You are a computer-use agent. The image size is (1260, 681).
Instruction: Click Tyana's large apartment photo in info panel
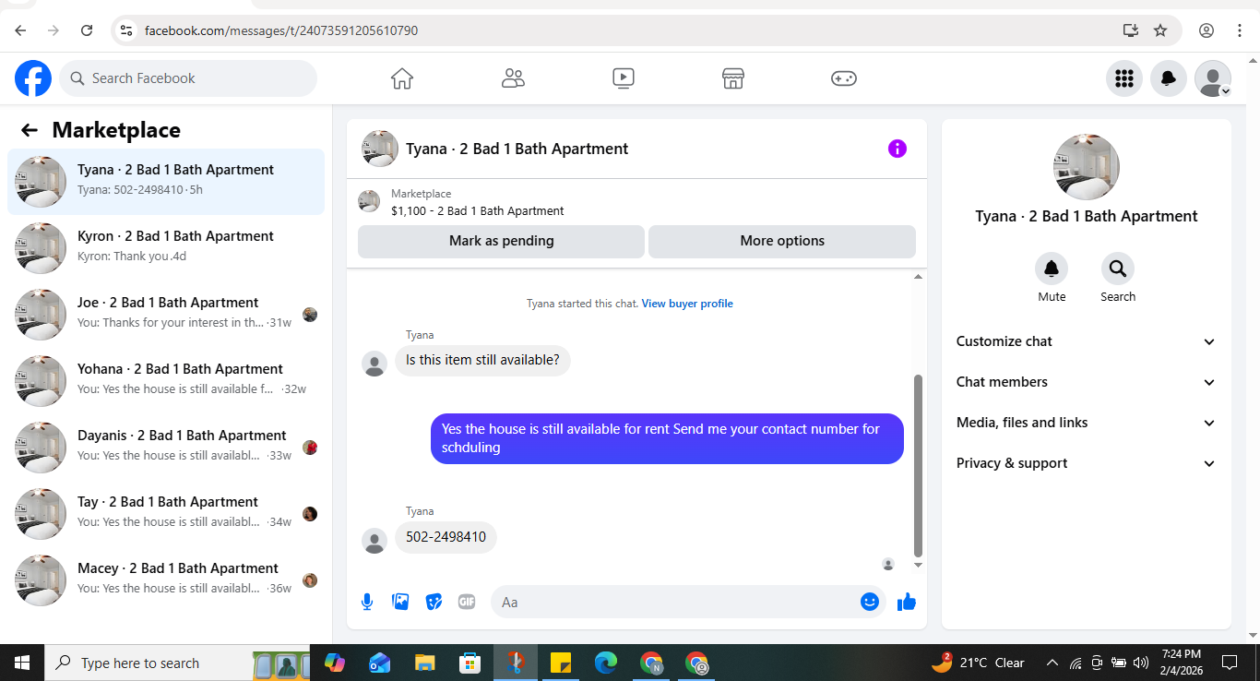(1087, 167)
